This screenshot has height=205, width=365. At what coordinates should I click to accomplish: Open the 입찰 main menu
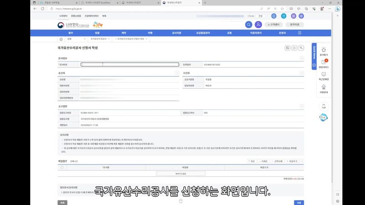(x=97, y=33)
